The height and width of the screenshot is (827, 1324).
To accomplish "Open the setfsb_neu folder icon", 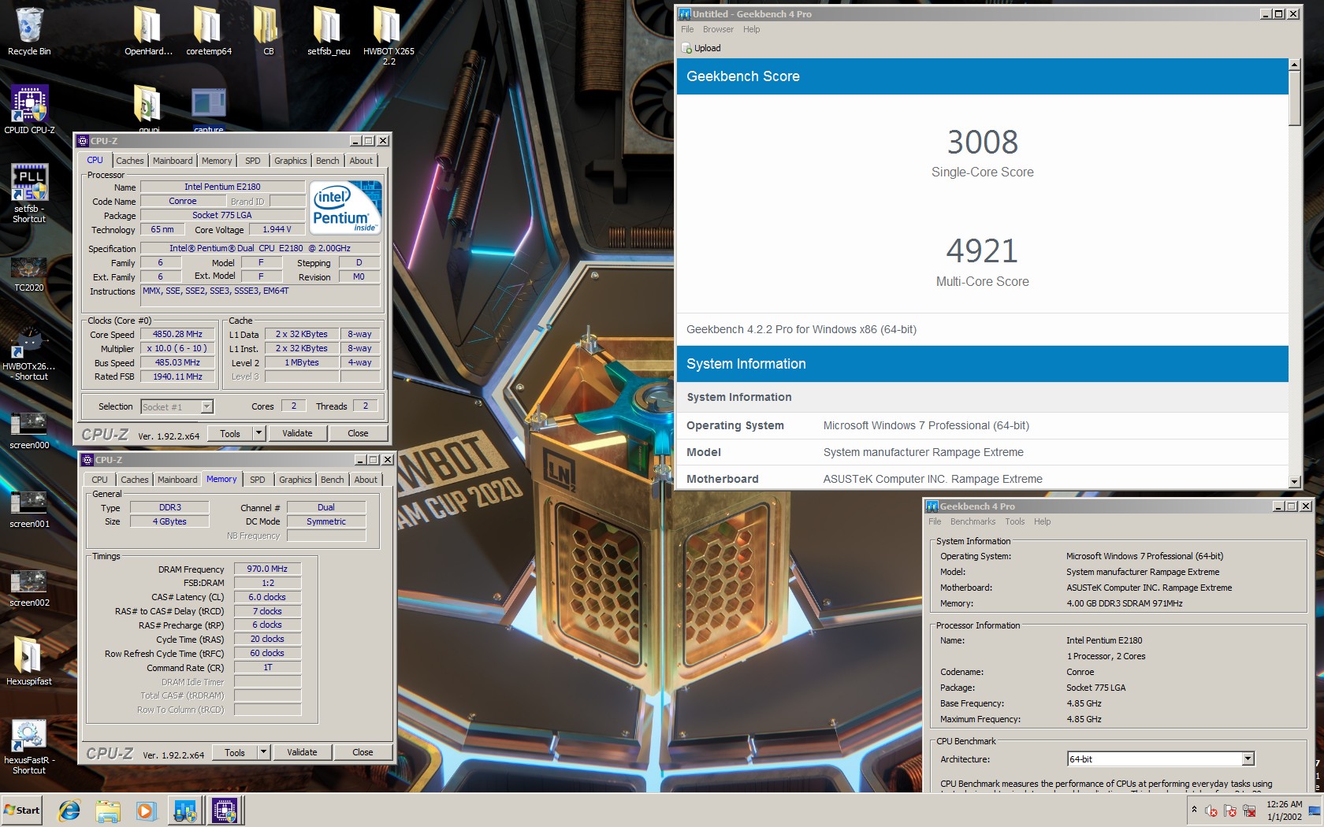I will coord(328,32).
